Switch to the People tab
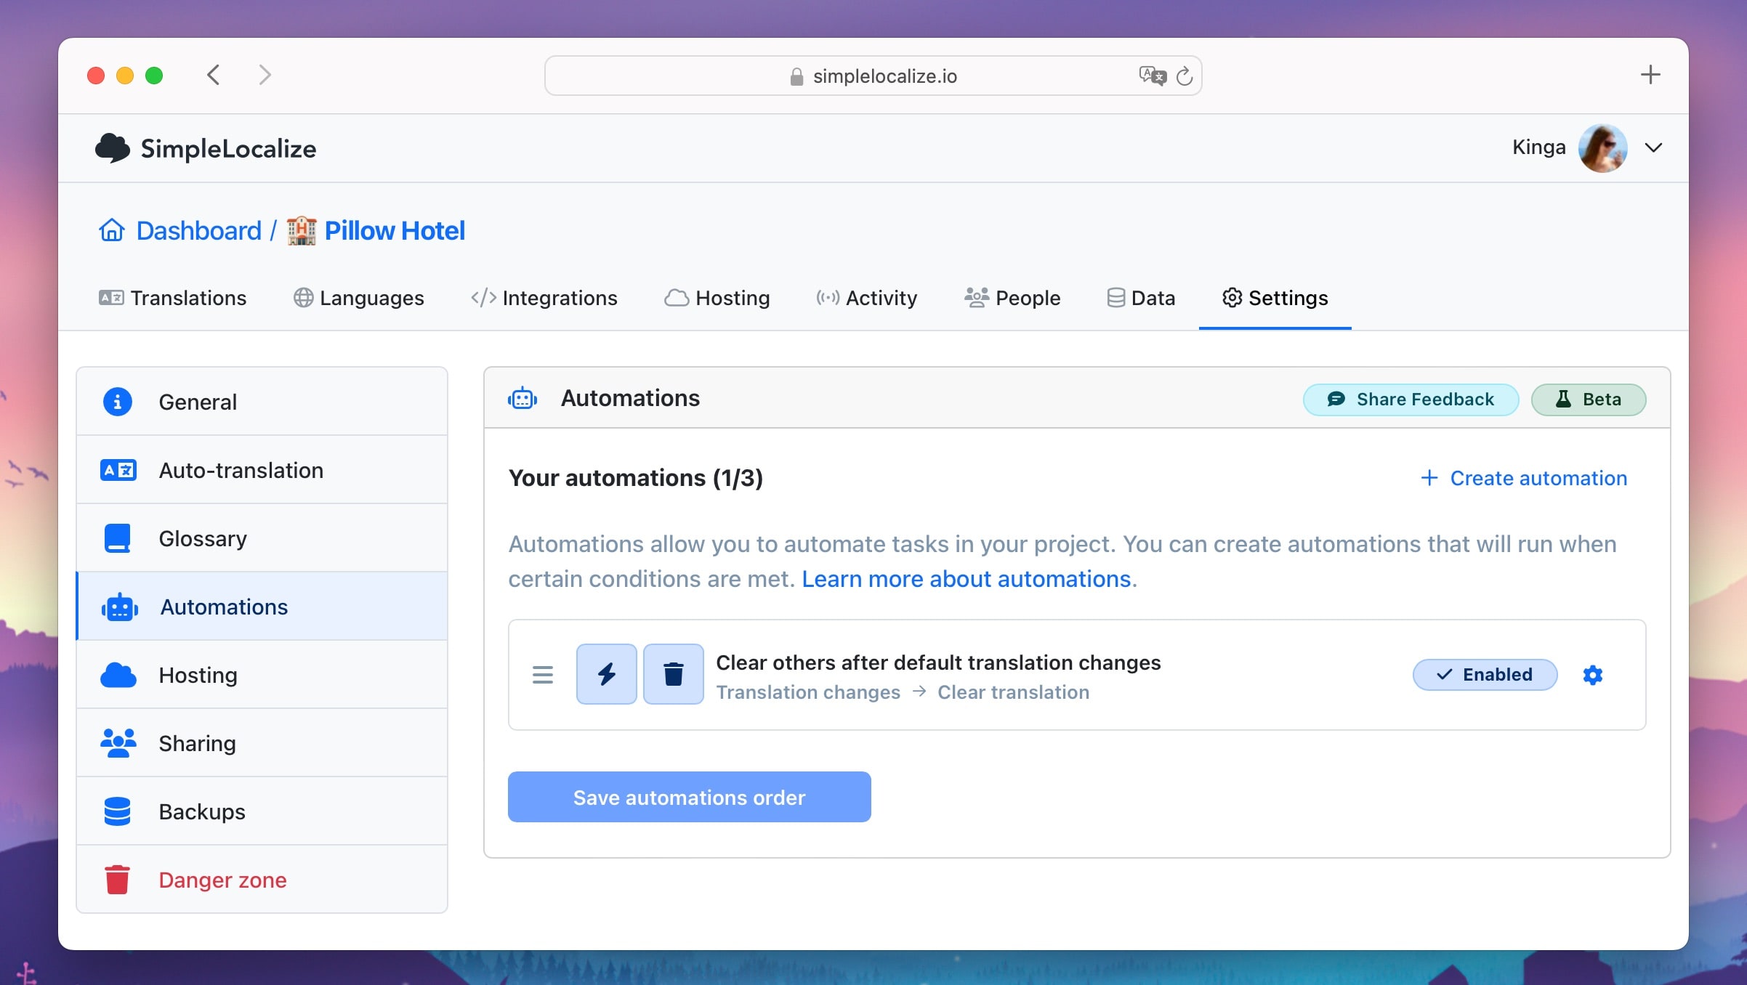Viewport: 1747px width, 985px height. coord(1012,298)
